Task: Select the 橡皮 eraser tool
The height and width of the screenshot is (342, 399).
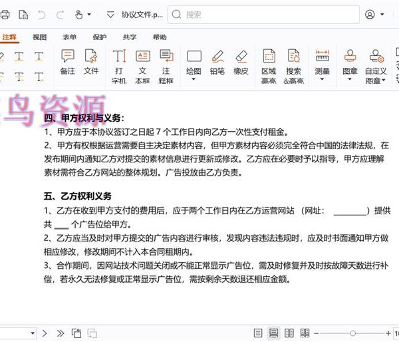Action: pos(241,61)
